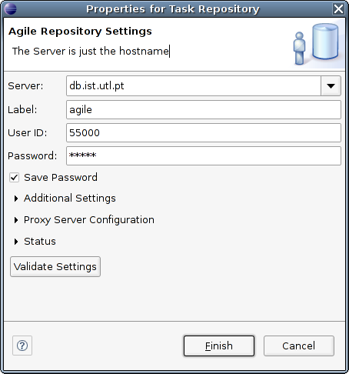349x374 pixels.
Task: Click the help question mark icon
Action: (x=22, y=346)
